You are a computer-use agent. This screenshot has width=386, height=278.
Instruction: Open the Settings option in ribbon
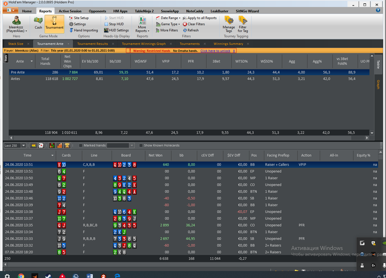pos(78,24)
